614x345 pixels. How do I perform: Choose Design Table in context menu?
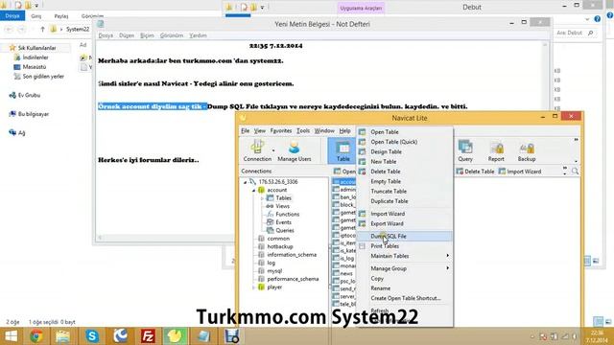(405, 151)
